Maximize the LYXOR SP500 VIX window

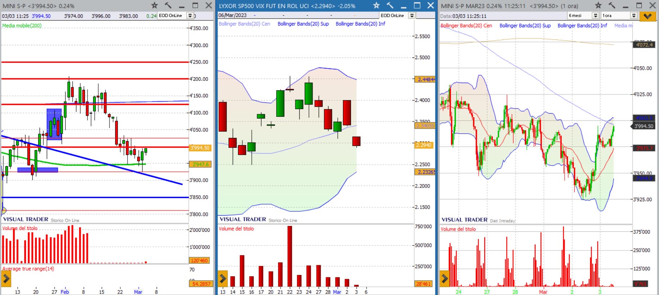coord(417,5)
